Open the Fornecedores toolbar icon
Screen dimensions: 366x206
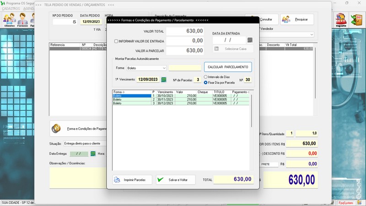click(22, 20)
